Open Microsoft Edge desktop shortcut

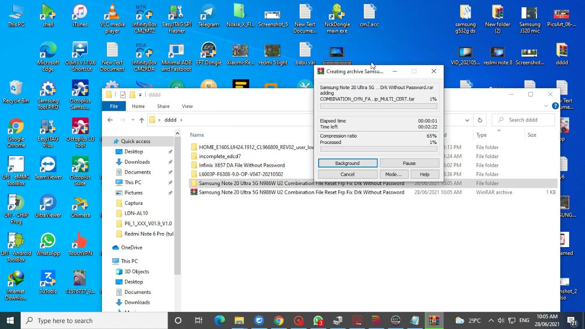48,57
